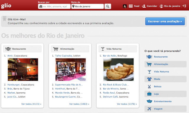The image size is (189, 113).
Task: Click cart icon in Alimentação card header
Action: click(56, 49)
